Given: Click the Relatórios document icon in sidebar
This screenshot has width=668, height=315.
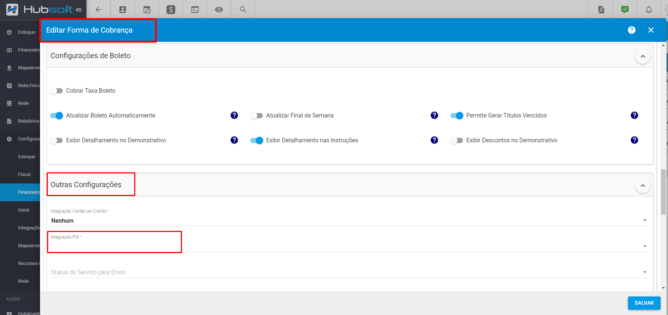Looking at the screenshot, I should (9, 121).
